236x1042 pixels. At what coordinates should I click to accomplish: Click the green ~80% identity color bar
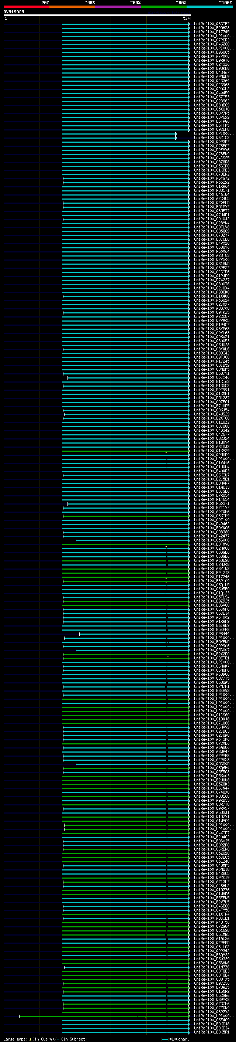(164, 7)
